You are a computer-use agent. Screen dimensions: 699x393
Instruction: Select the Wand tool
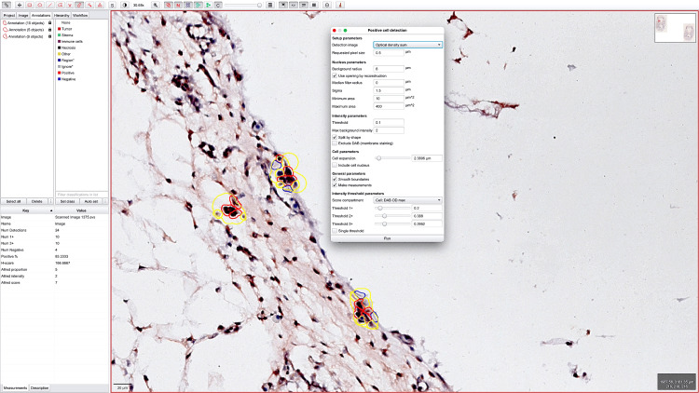pyautogui.click(x=89, y=5)
